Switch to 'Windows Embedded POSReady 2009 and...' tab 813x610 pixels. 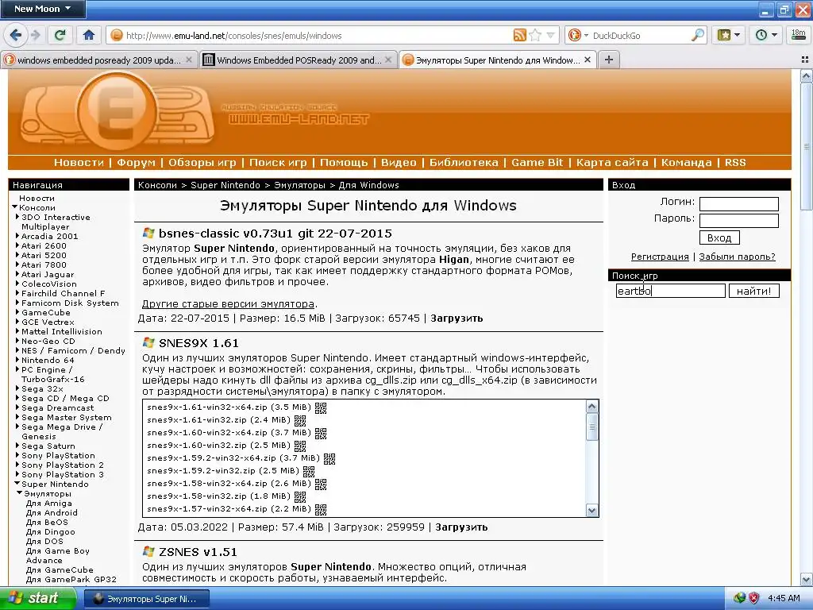299,60
